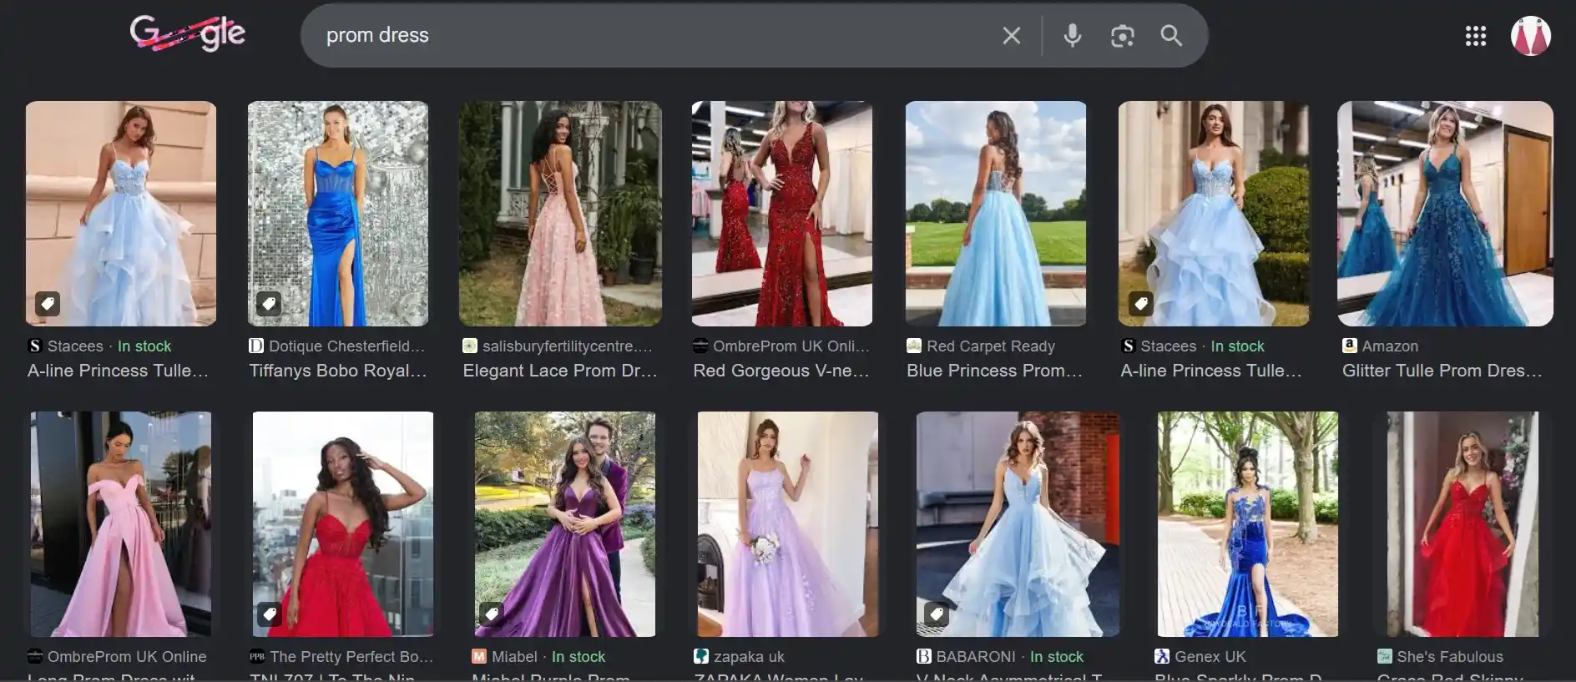Click in the prom dress search field
The image size is (1576, 682).
click(651, 35)
